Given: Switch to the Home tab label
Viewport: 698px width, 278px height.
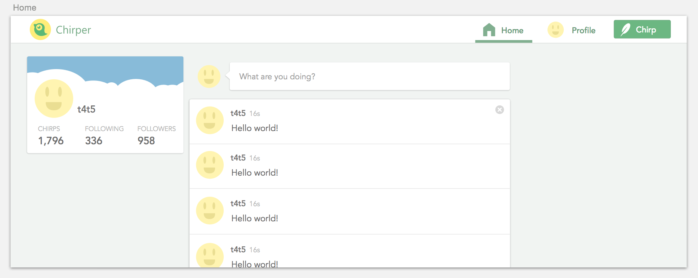Looking at the screenshot, I should coord(512,31).
